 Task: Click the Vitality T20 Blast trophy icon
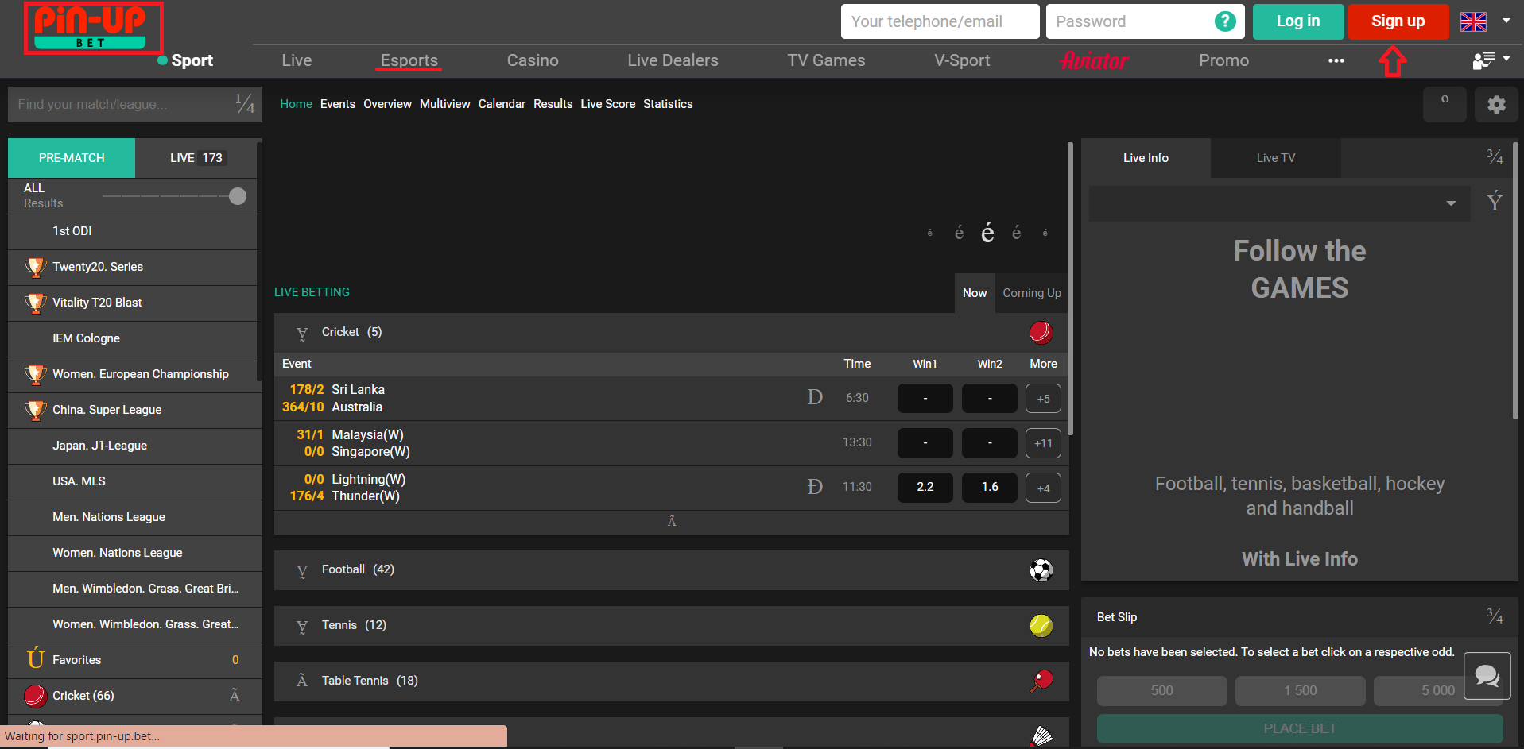[35, 303]
